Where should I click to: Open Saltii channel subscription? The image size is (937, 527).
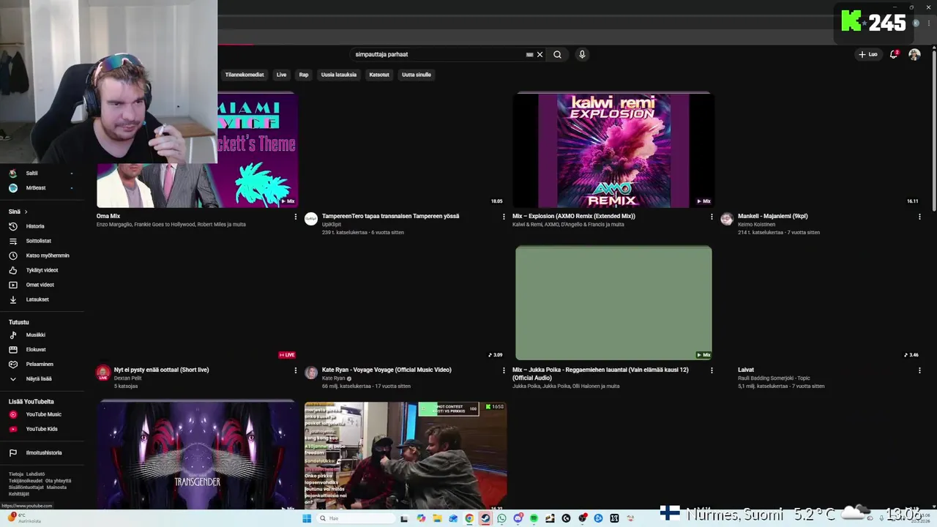pyautogui.click(x=31, y=173)
